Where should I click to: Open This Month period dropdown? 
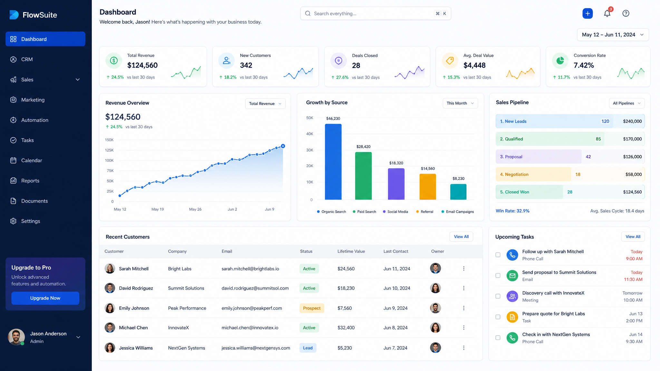(x=460, y=103)
